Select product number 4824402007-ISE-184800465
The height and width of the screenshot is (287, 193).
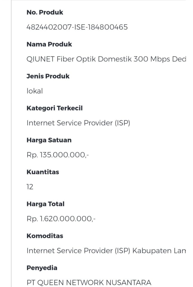pyautogui.click(x=77, y=27)
